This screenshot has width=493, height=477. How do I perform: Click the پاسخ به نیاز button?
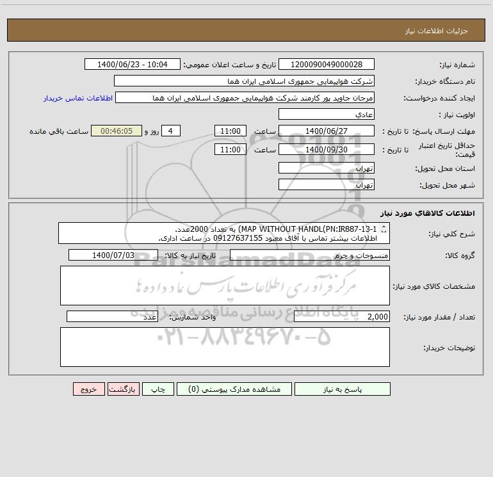click(343, 389)
